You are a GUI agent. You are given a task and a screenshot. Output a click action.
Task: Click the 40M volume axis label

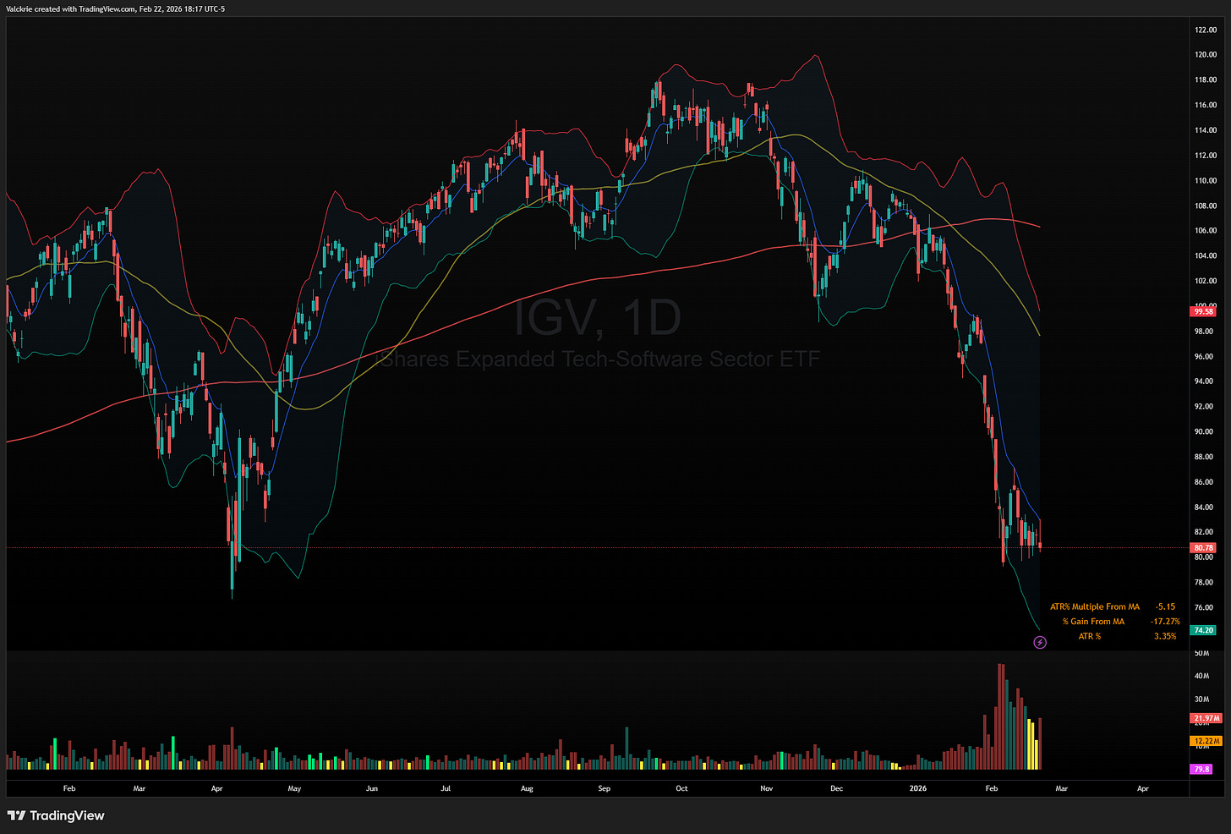pos(1201,676)
